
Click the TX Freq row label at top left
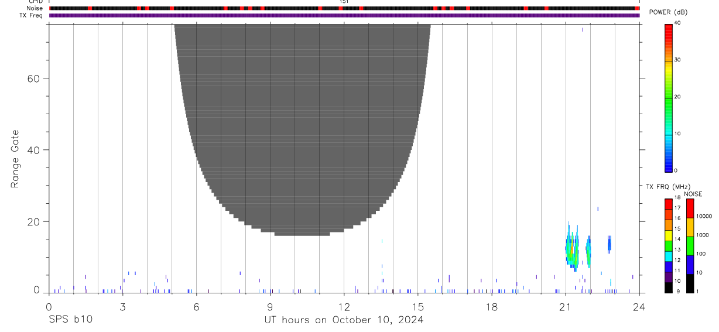[32, 15]
